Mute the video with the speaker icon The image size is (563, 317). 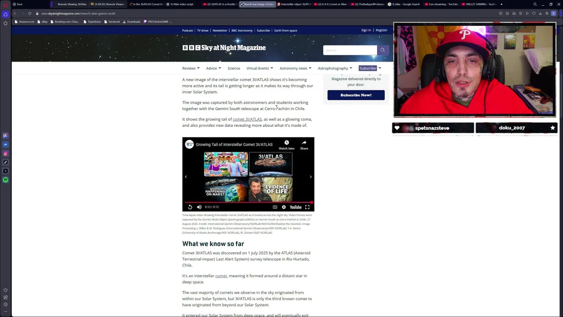pos(199,207)
